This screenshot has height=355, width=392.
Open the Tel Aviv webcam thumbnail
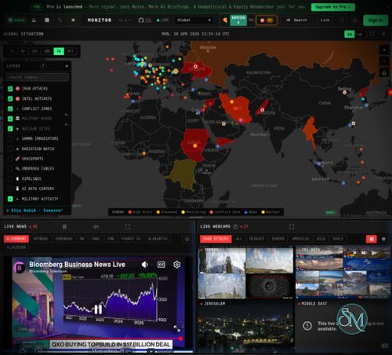click(x=343, y=273)
